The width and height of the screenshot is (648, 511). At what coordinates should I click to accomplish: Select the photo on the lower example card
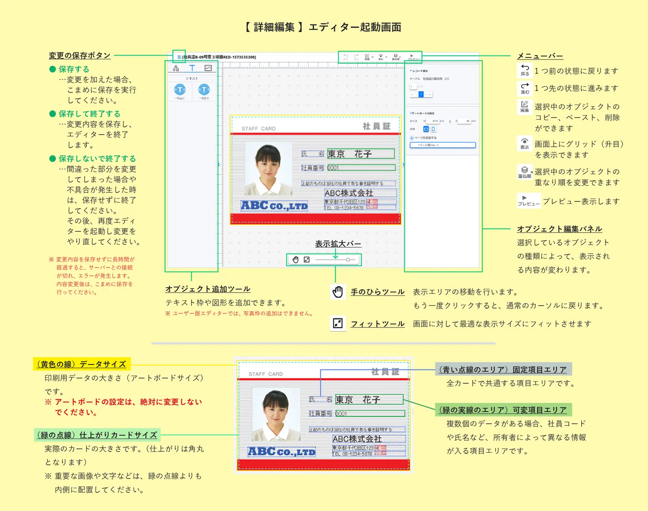[276, 414]
